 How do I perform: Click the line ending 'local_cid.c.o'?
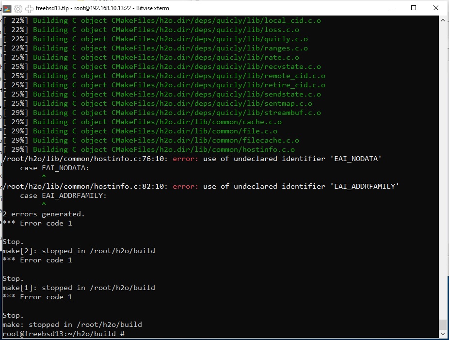point(162,21)
